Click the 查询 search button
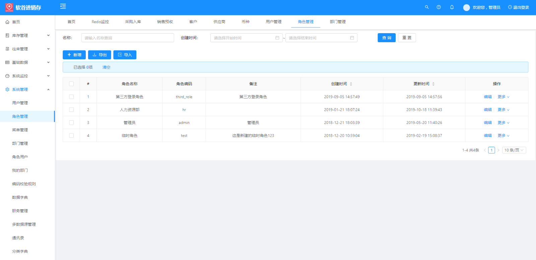This screenshot has height=260, width=536. [387, 38]
